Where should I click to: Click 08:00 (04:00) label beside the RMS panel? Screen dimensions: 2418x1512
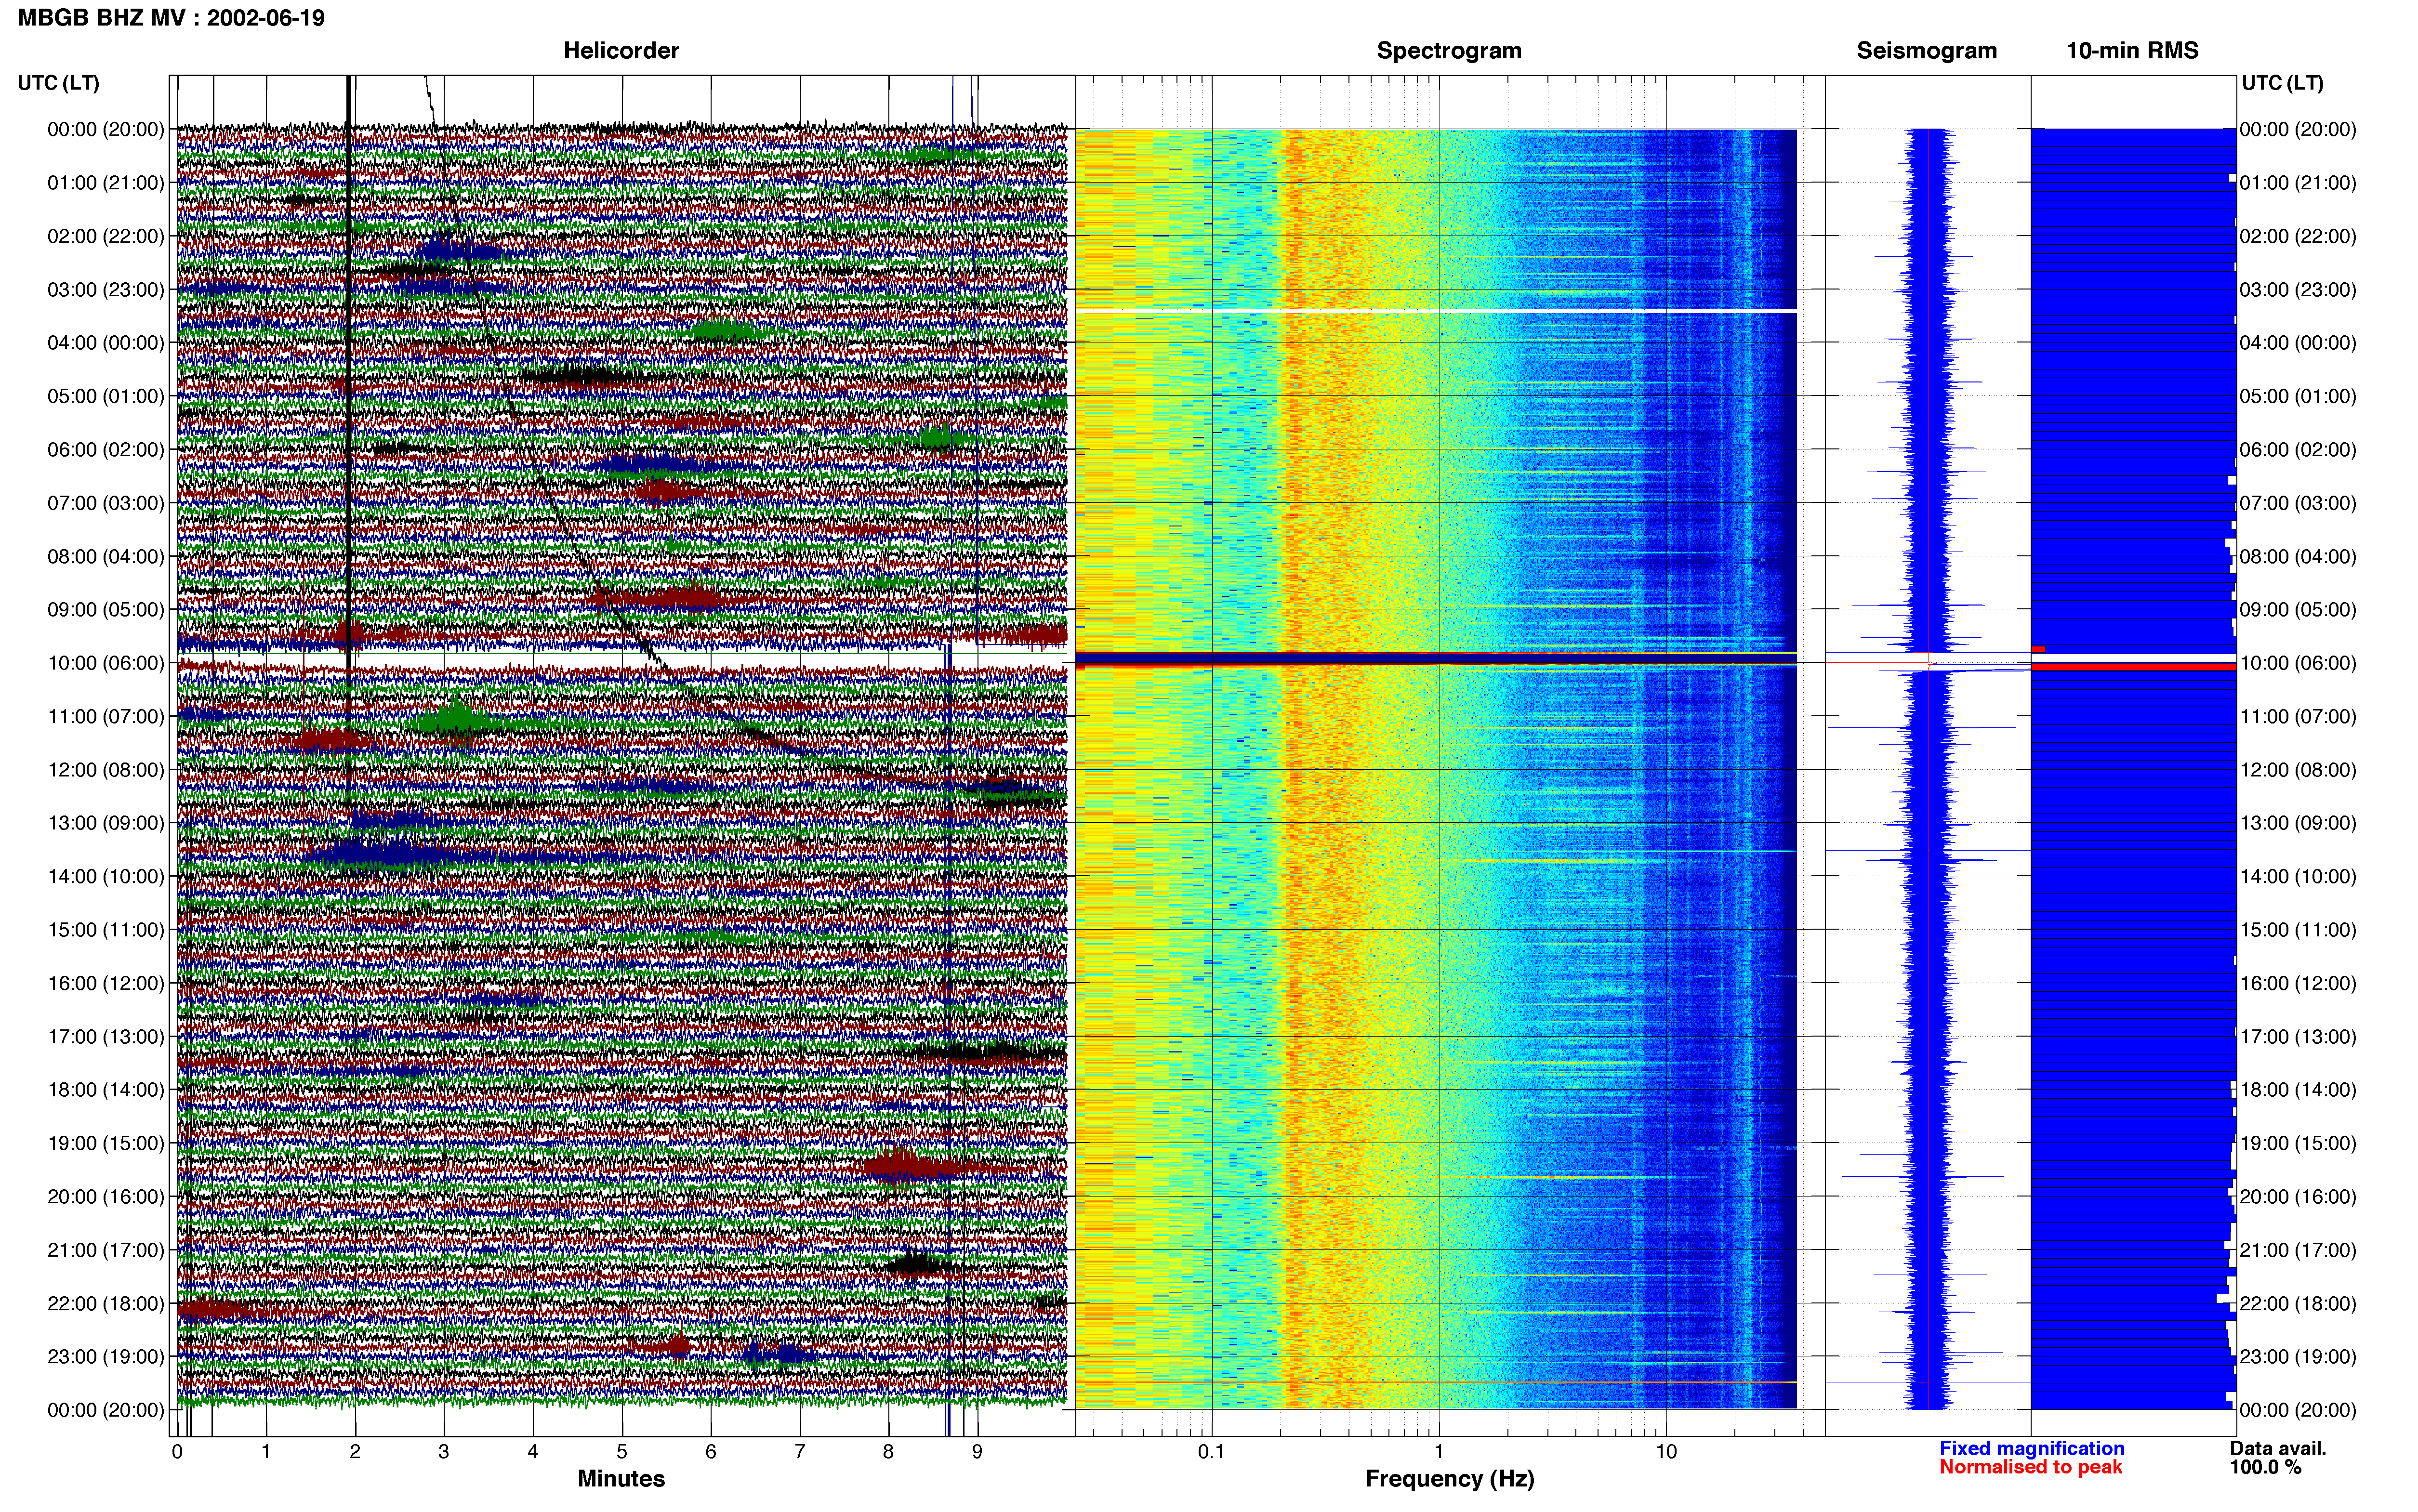point(2298,556)
